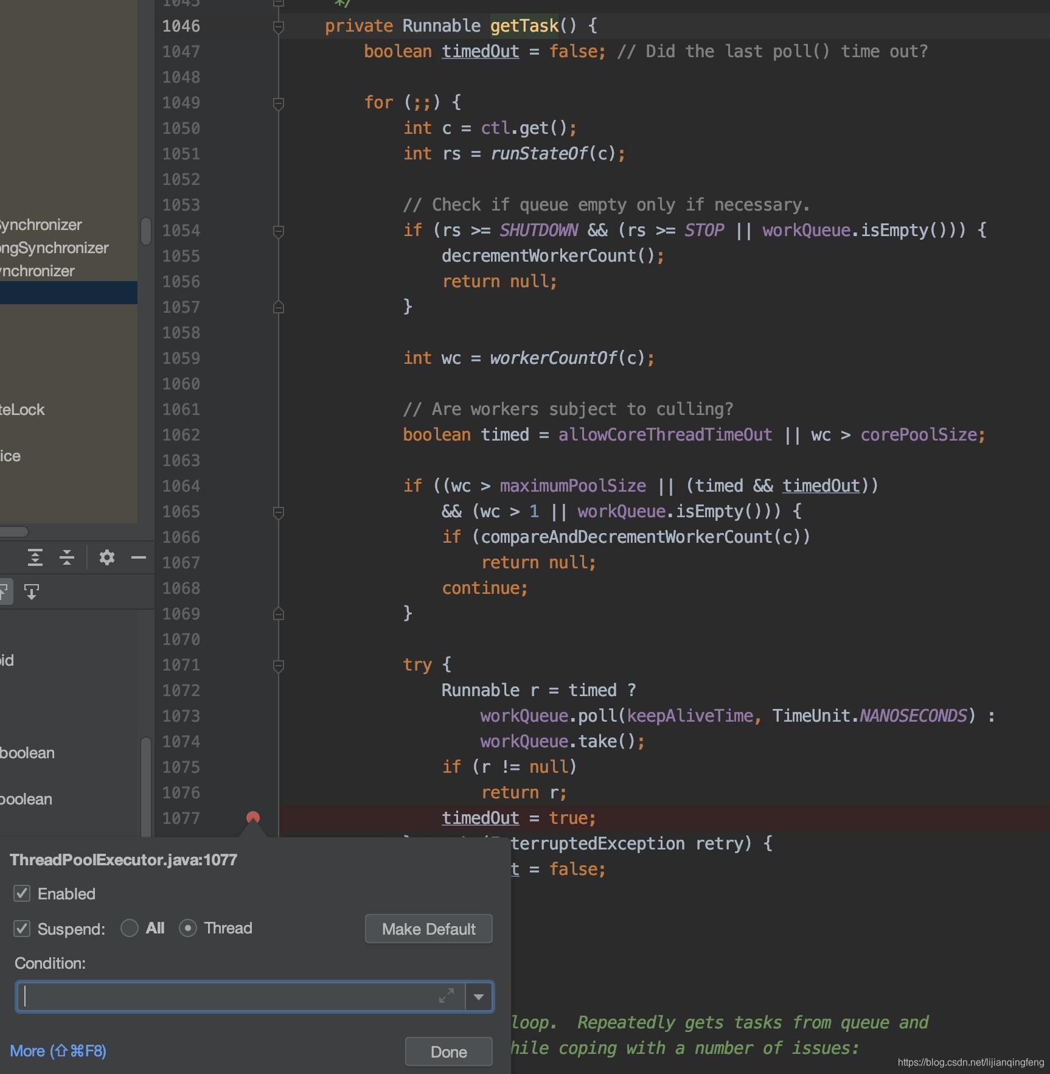Image resolution: width=1050 pixels, height=1074 pixels.
Task: Collapse the for loop fold on line 1049
Action: [x=279, y=103]
